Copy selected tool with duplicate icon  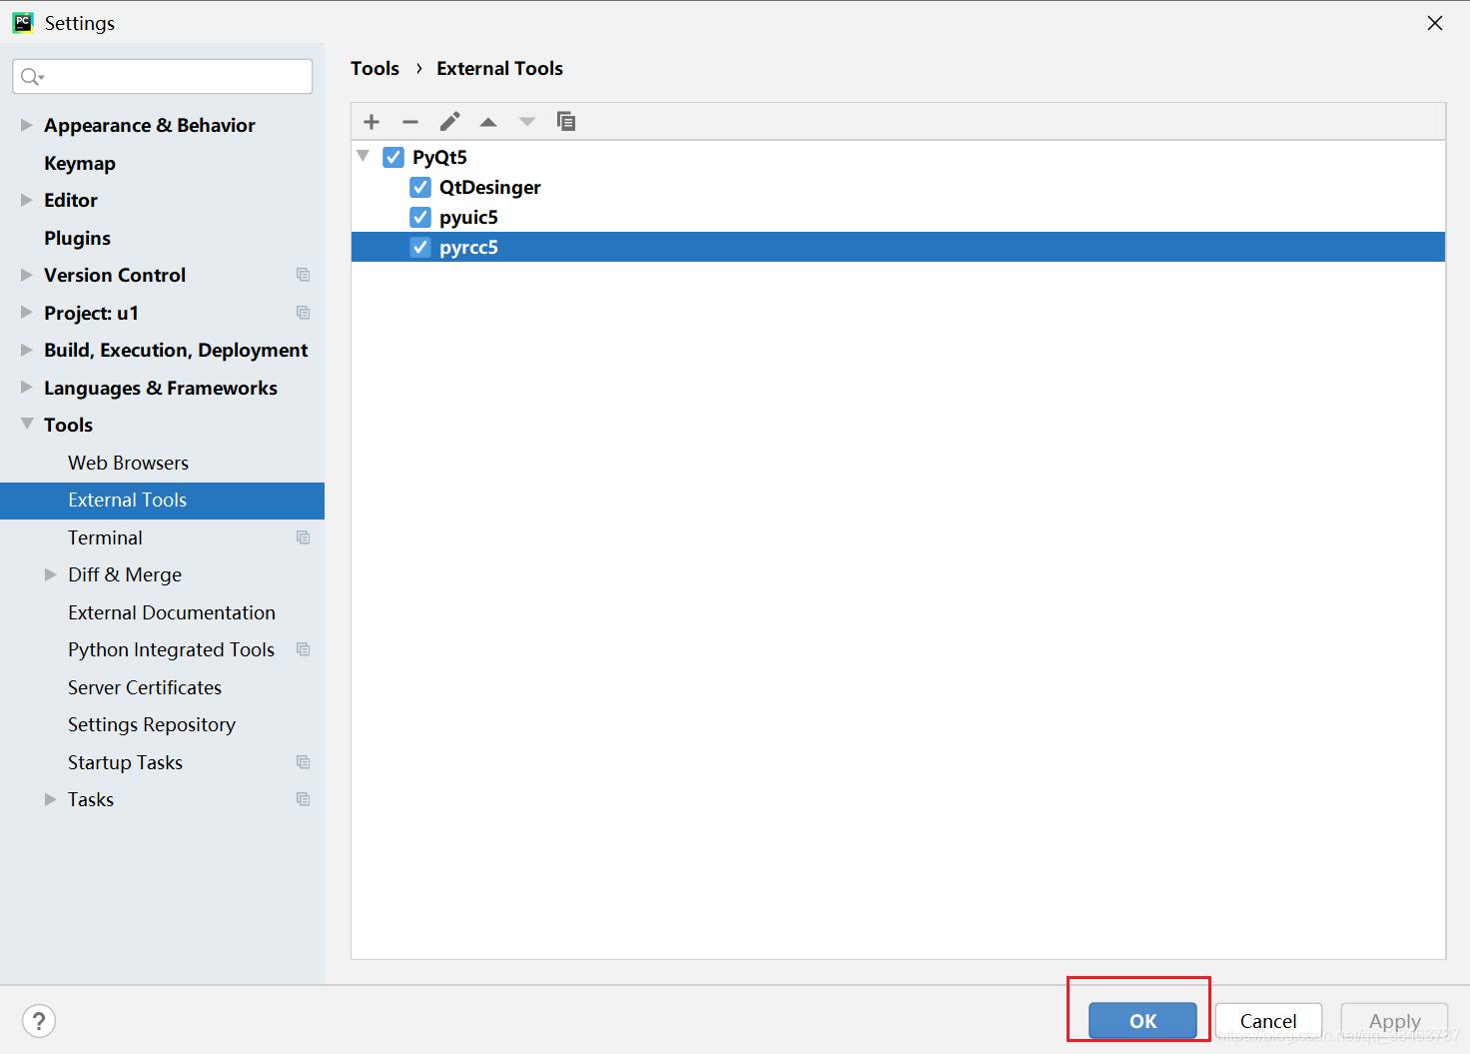click(x=566, y=122)
